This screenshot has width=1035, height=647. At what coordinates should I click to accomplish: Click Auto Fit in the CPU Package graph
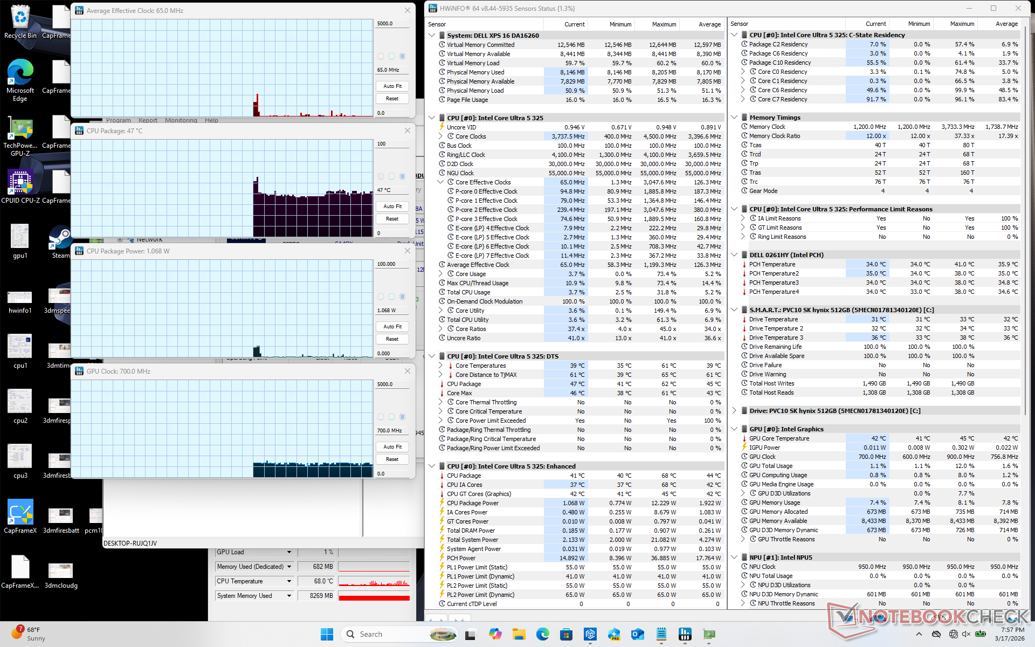[x=392, y=207]
